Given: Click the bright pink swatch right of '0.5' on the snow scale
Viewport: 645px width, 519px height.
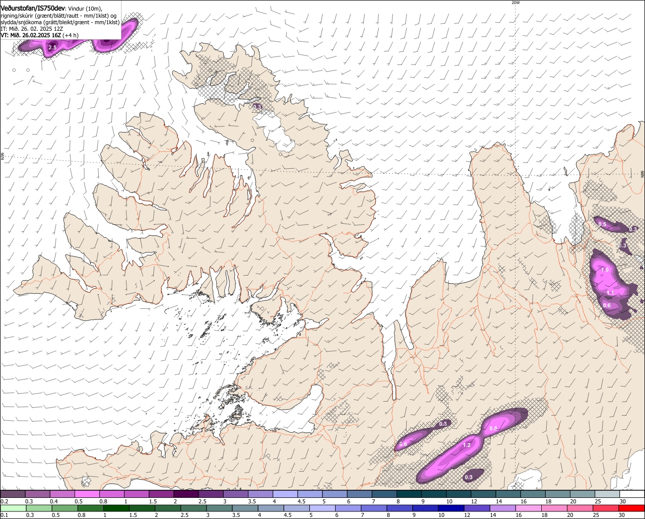Looking at the screenshot, I should click(87, 494).
